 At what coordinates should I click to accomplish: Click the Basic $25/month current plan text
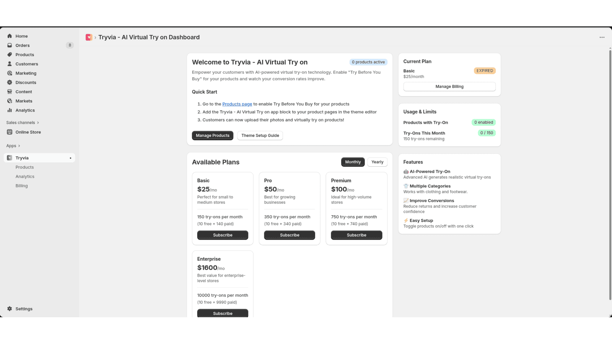coord(414,74)
